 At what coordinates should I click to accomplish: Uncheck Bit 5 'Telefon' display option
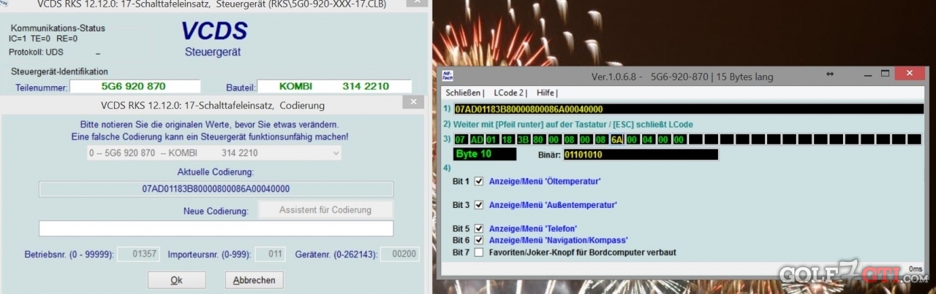click(x=479, y=228)
